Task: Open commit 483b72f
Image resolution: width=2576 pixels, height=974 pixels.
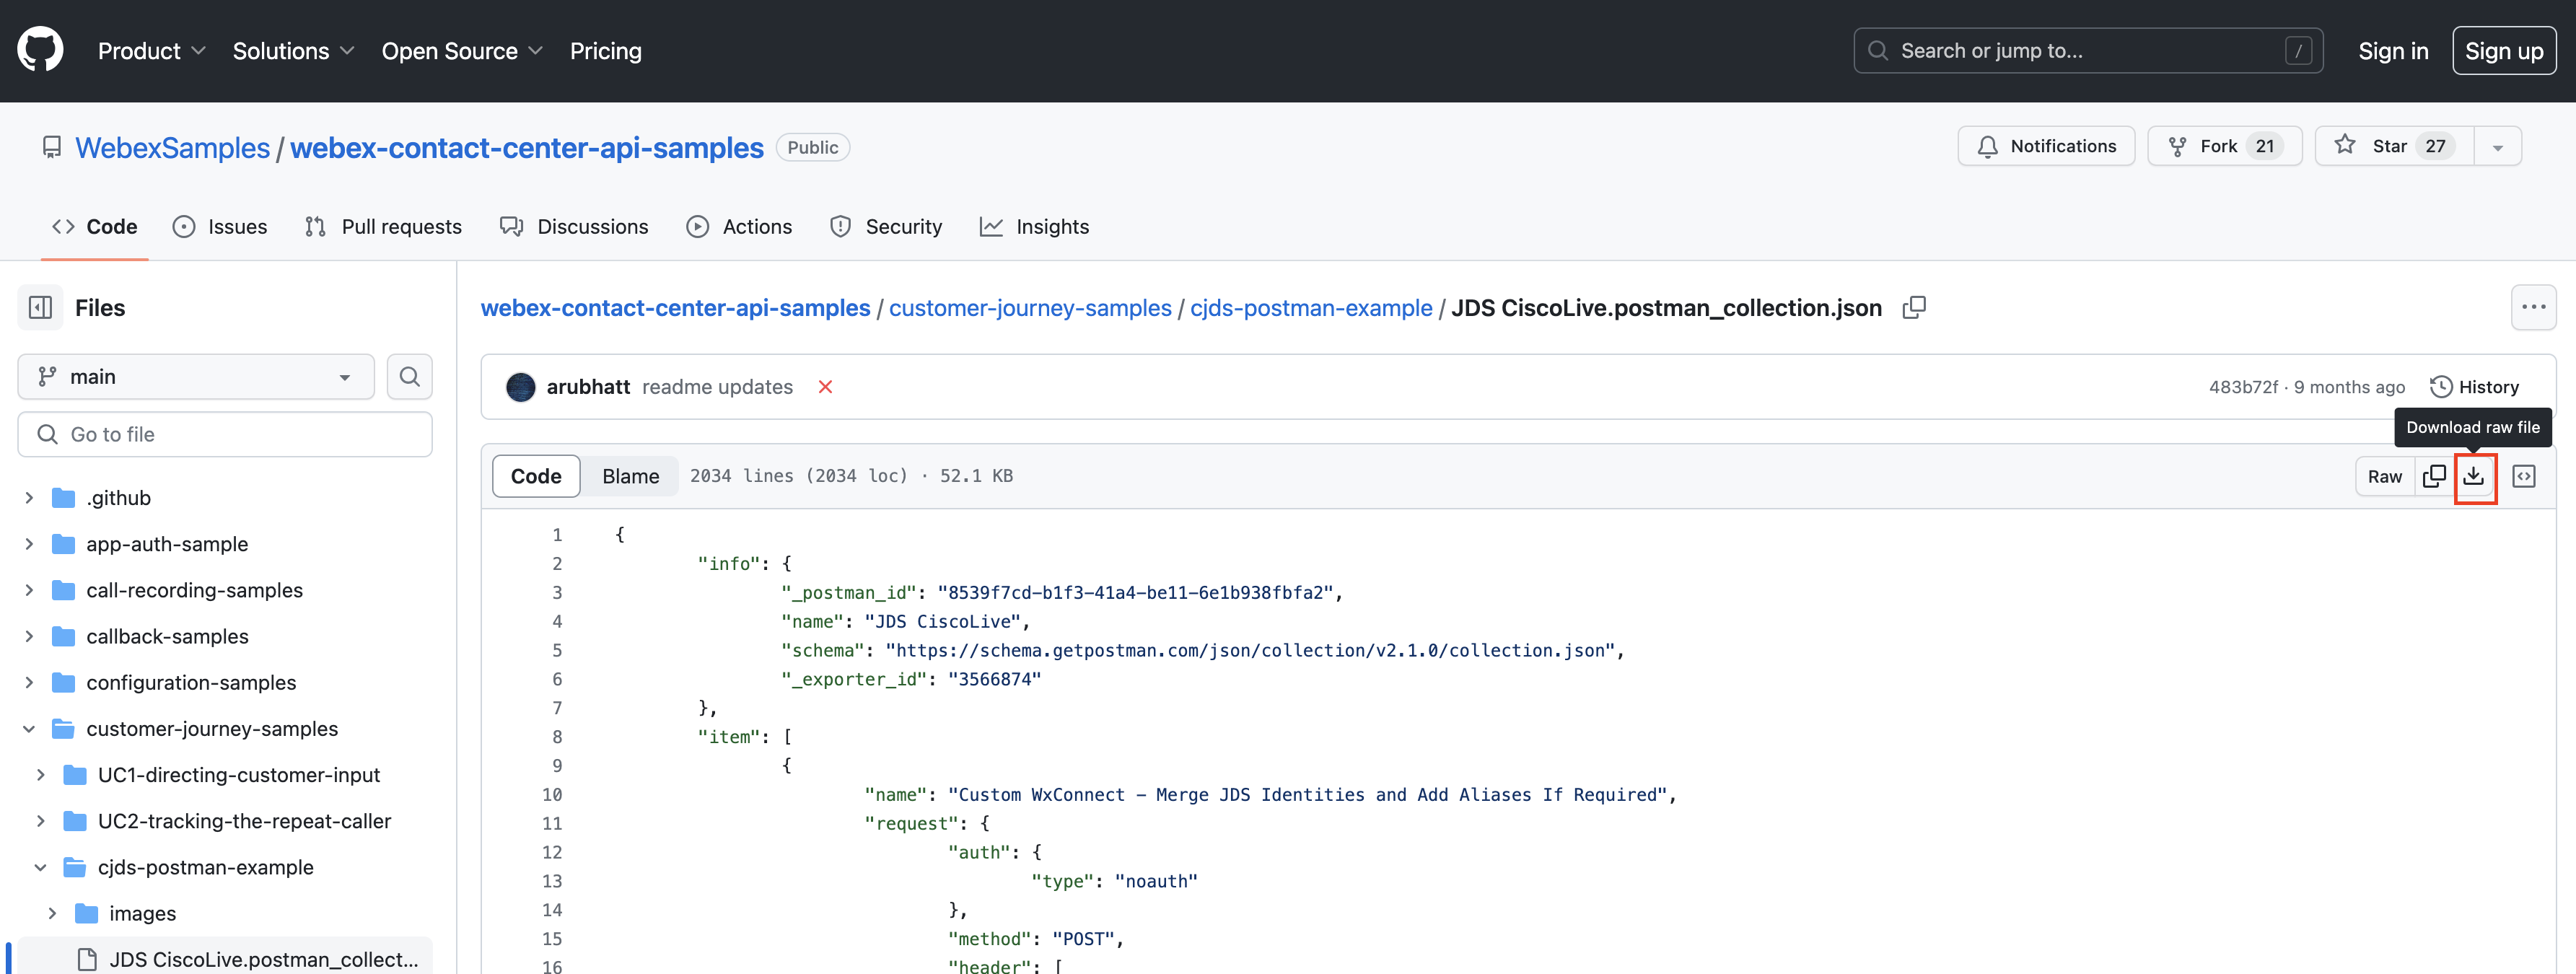Action: [2243, 387]
